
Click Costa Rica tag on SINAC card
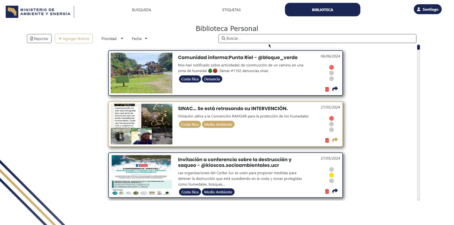190,125
